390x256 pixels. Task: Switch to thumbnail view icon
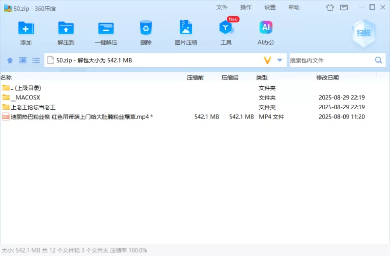(x=23, y=60)
